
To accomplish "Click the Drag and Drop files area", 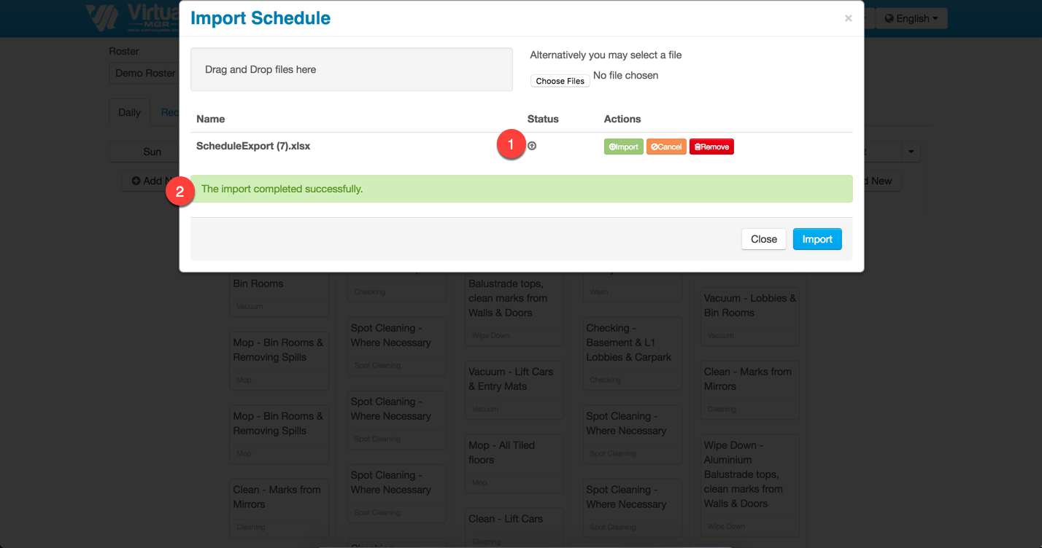I will (351, 70).
